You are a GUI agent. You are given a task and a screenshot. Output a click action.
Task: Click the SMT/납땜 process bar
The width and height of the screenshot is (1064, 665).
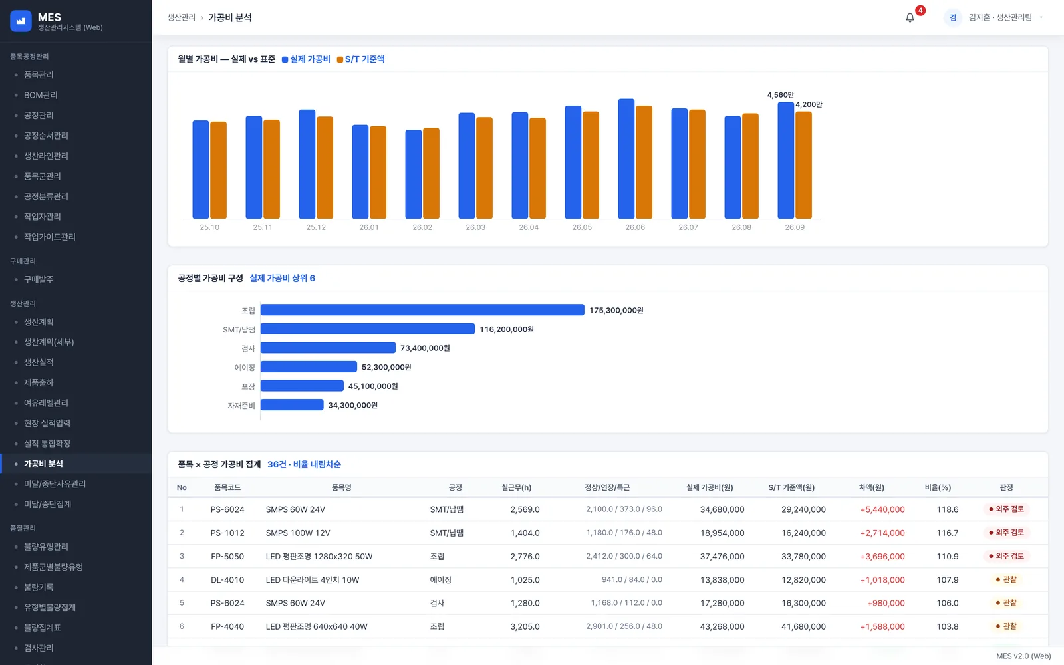point(368,329)
